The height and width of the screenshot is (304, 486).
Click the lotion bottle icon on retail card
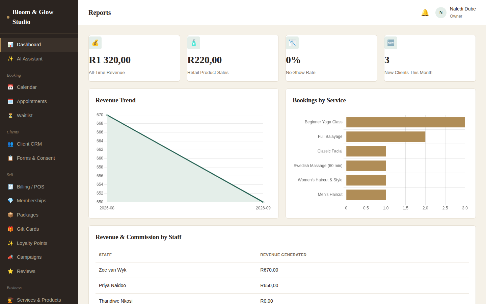coord(194,43)
